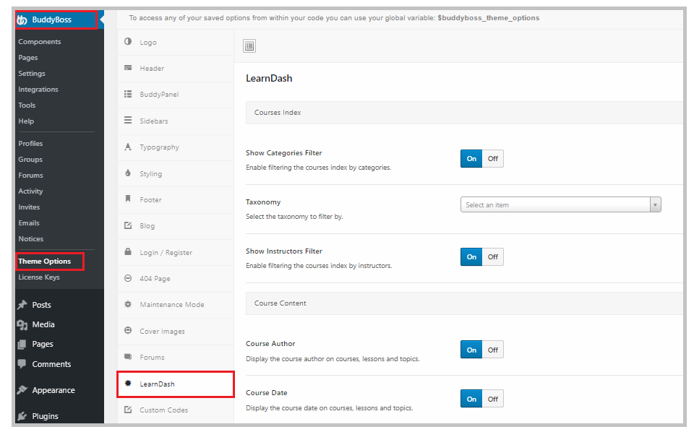Turn off Show Categories Filter
The width and height of the screenshot is (694, 432).
[x=492, y=159]
